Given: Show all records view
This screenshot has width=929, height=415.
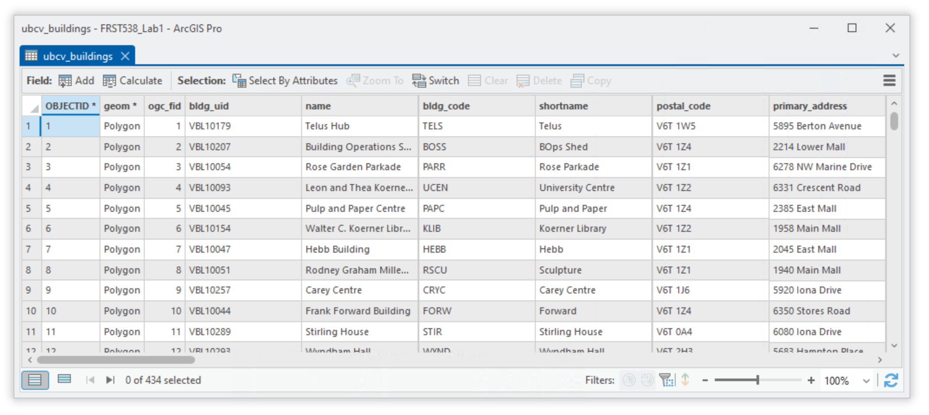Looking at the screenshot, I should (35, 380).
